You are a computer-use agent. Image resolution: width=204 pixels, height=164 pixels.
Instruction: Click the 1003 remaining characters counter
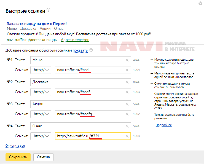(136, 92)
